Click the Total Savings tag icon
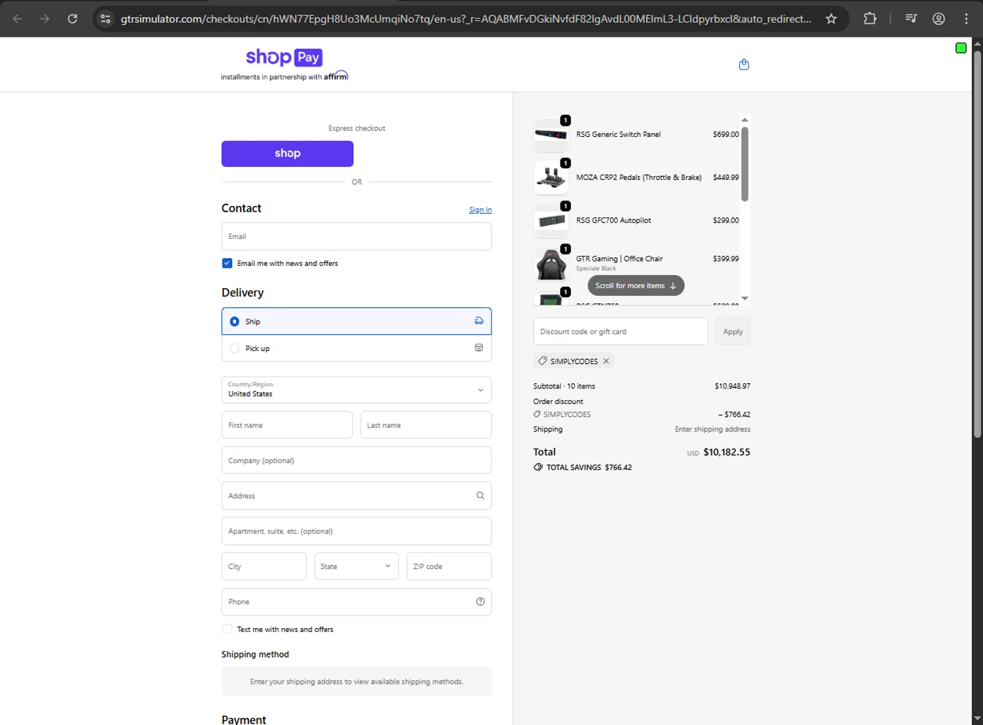This screenshot has height=725, width=983. coord(538,467)
